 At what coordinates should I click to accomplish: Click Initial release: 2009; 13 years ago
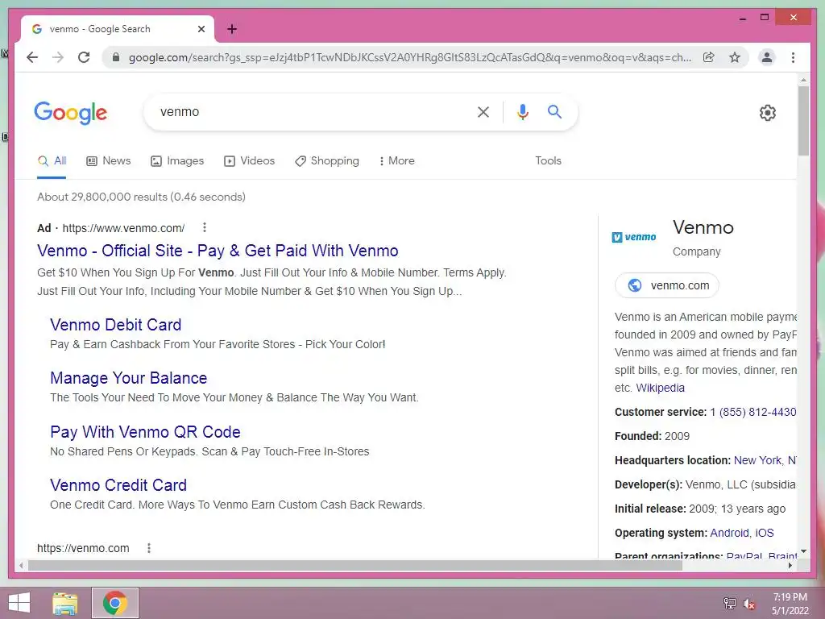tap(700, 509)
